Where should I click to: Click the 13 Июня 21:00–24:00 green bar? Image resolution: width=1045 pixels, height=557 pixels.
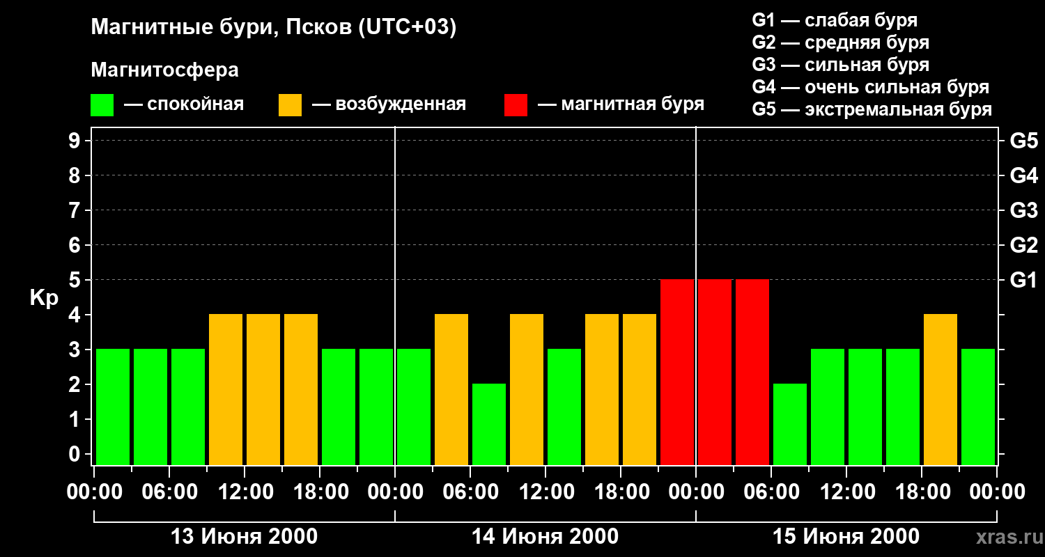tap(376, 407)
